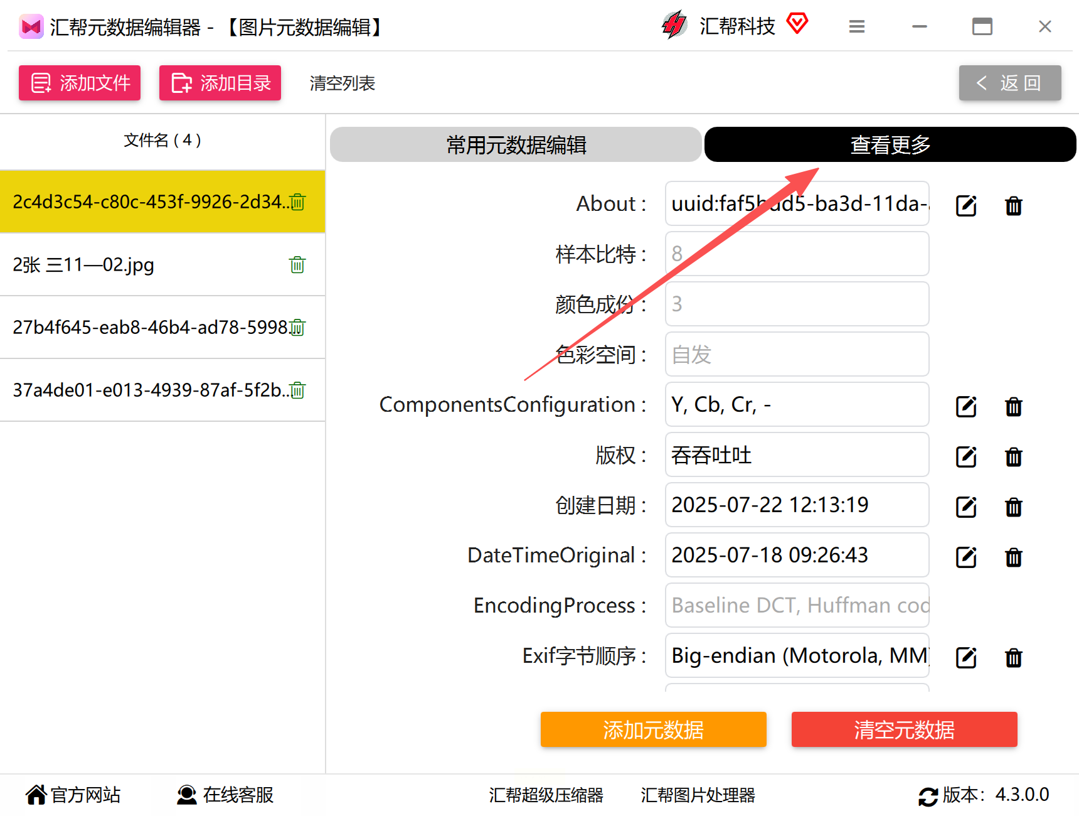Switch to the 查看更多 tab

(890, 144)
